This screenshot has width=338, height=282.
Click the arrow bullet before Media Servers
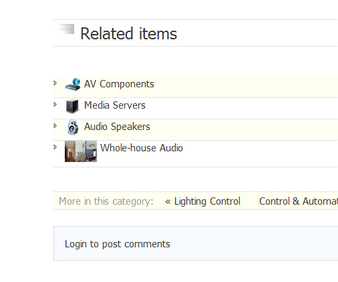[55, 105]
